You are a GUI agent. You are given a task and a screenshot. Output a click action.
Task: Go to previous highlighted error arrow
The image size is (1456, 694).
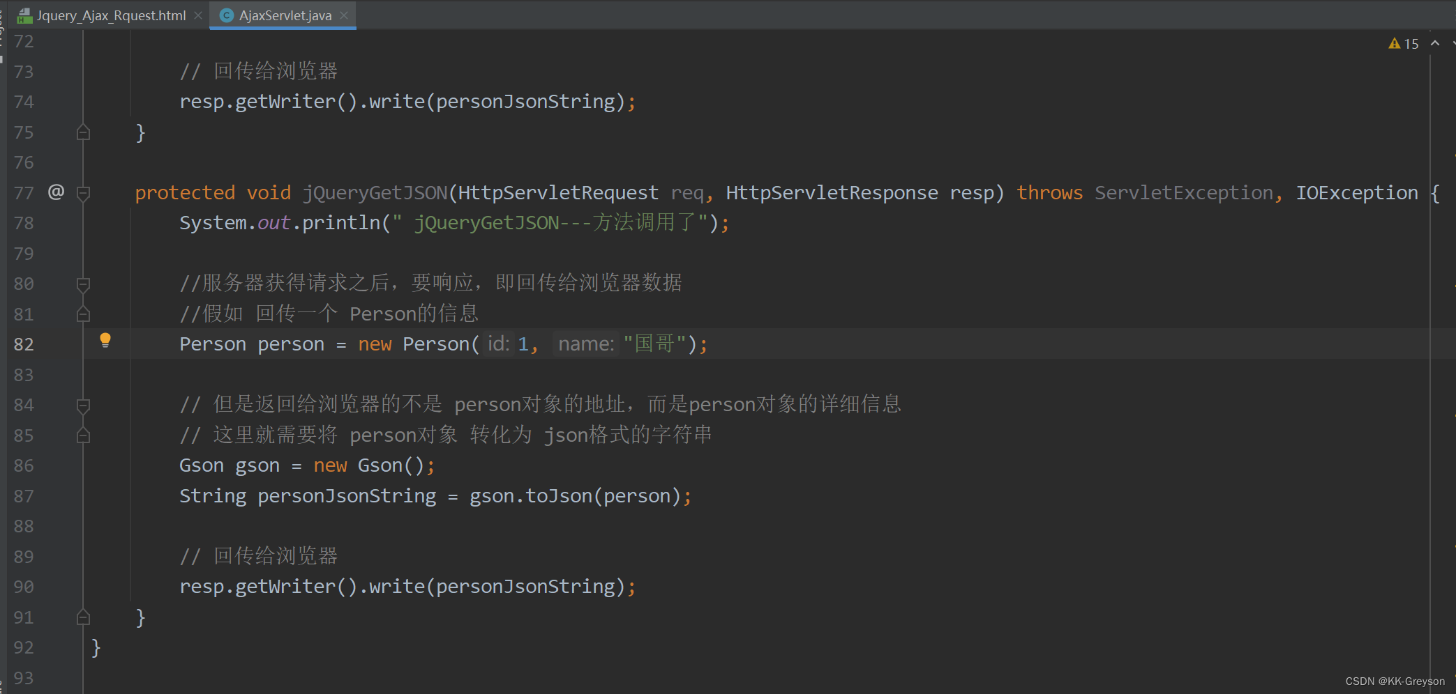[x=1435, y=43]
